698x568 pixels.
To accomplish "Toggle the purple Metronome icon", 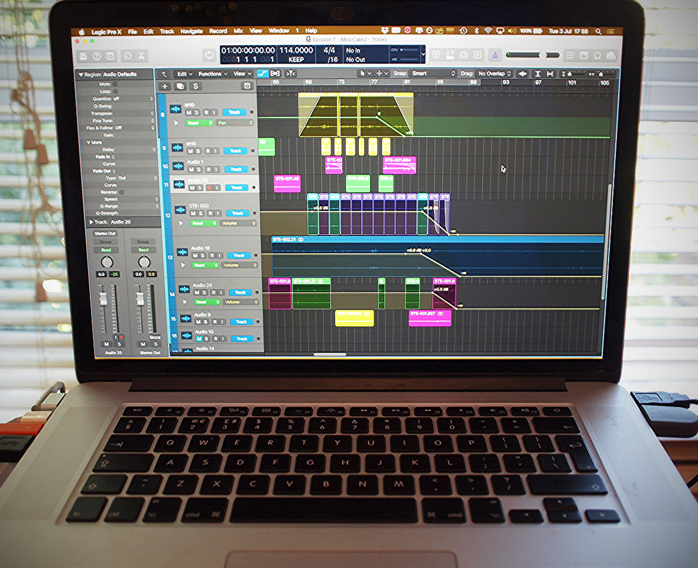I will [x=495, y=55].
